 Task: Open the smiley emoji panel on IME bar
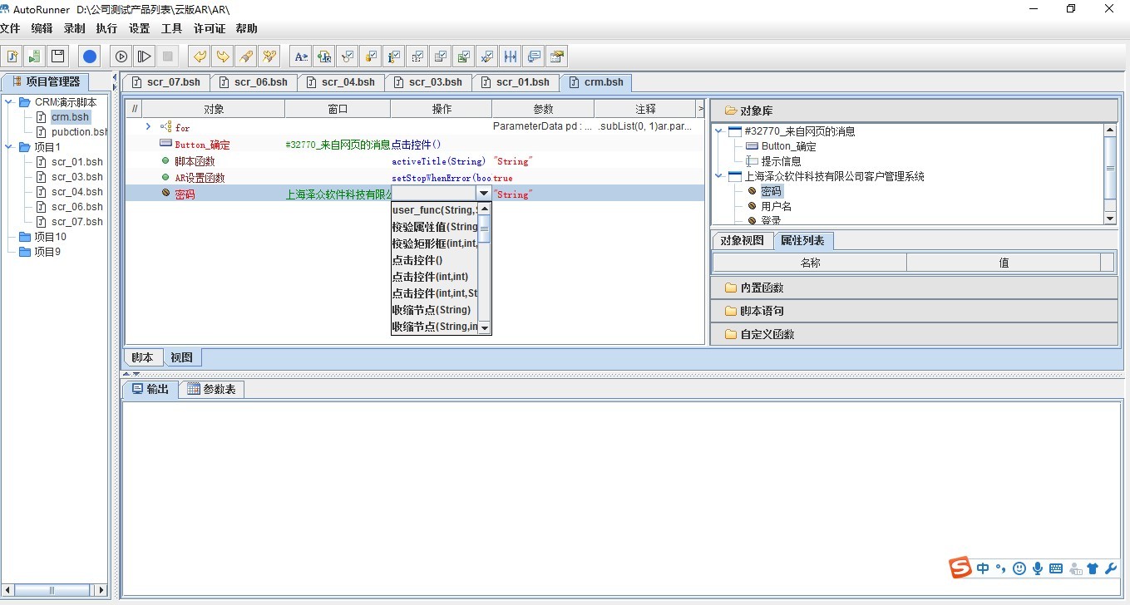[1019, 568]
